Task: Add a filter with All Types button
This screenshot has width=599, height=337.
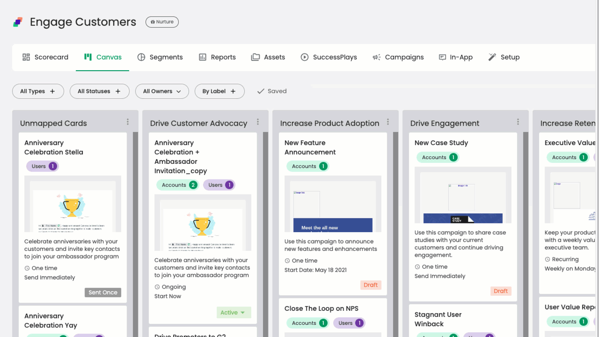Action: pyautogui.click(x=38, y=91)
